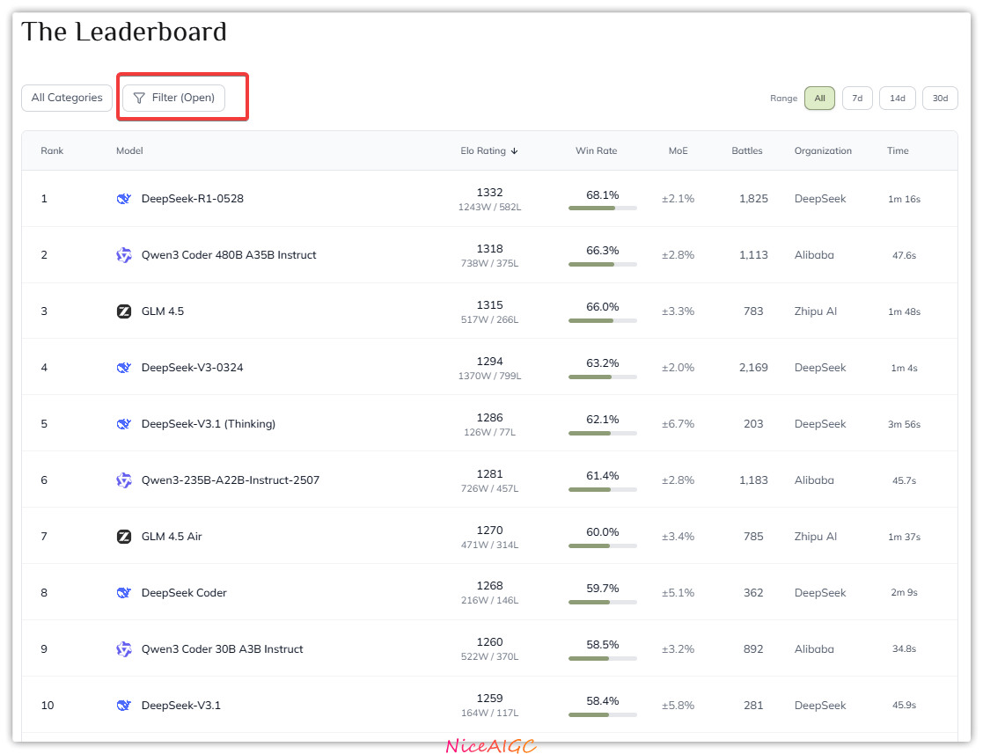983x754 pixels.
Task: Click the 47.6s time value
Action: coord(904,256)
